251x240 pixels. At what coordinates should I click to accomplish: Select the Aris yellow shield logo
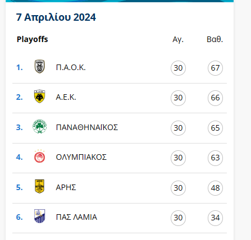click(39, 186)
